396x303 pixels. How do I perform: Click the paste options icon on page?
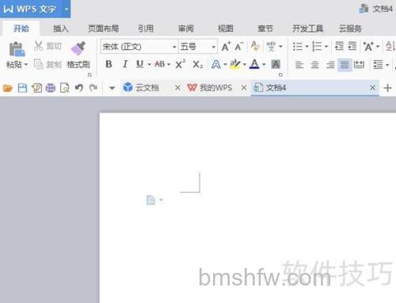pyautogui.click(x=150, y=200)
